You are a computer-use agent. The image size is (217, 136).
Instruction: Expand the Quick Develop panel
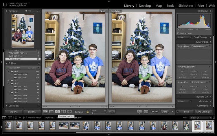[x=210, y=37]
